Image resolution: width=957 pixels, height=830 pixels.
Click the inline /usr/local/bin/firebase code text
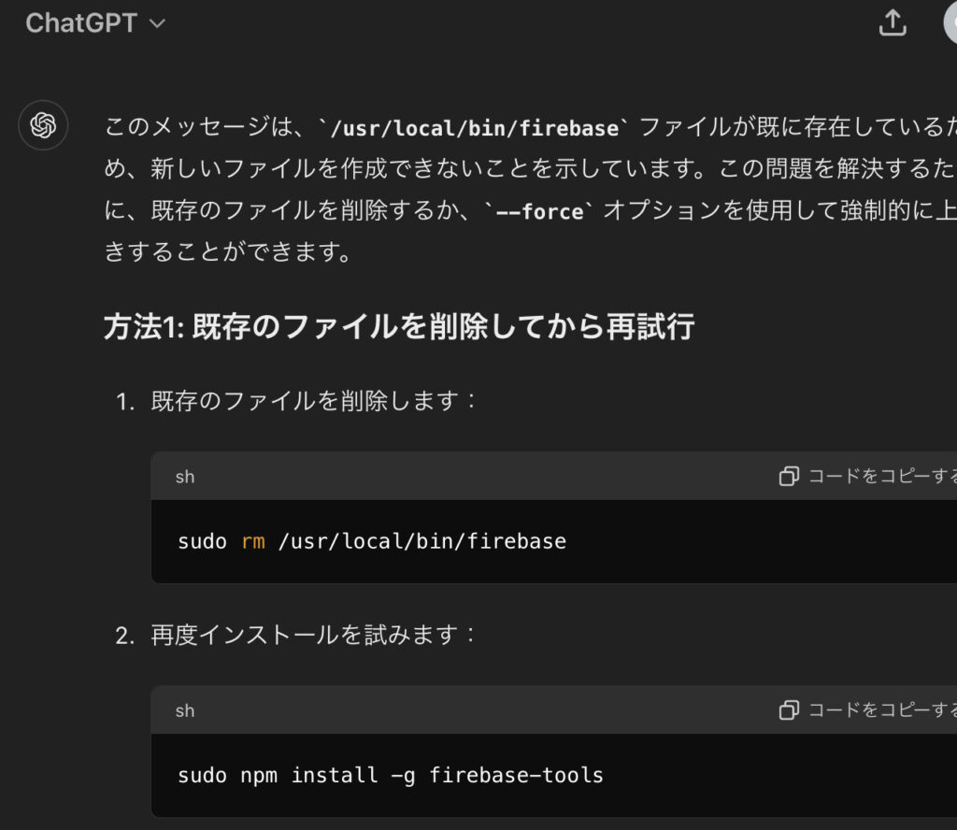click(476, 127)
